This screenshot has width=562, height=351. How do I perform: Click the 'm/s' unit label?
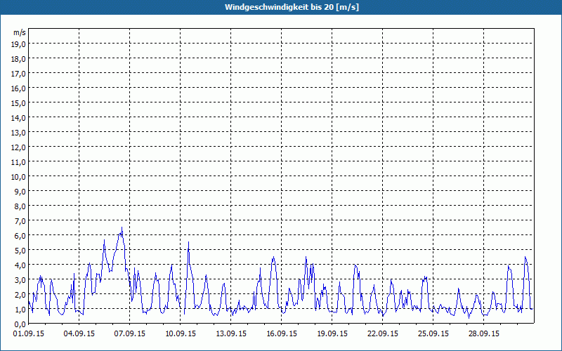[x=20, y=32]
